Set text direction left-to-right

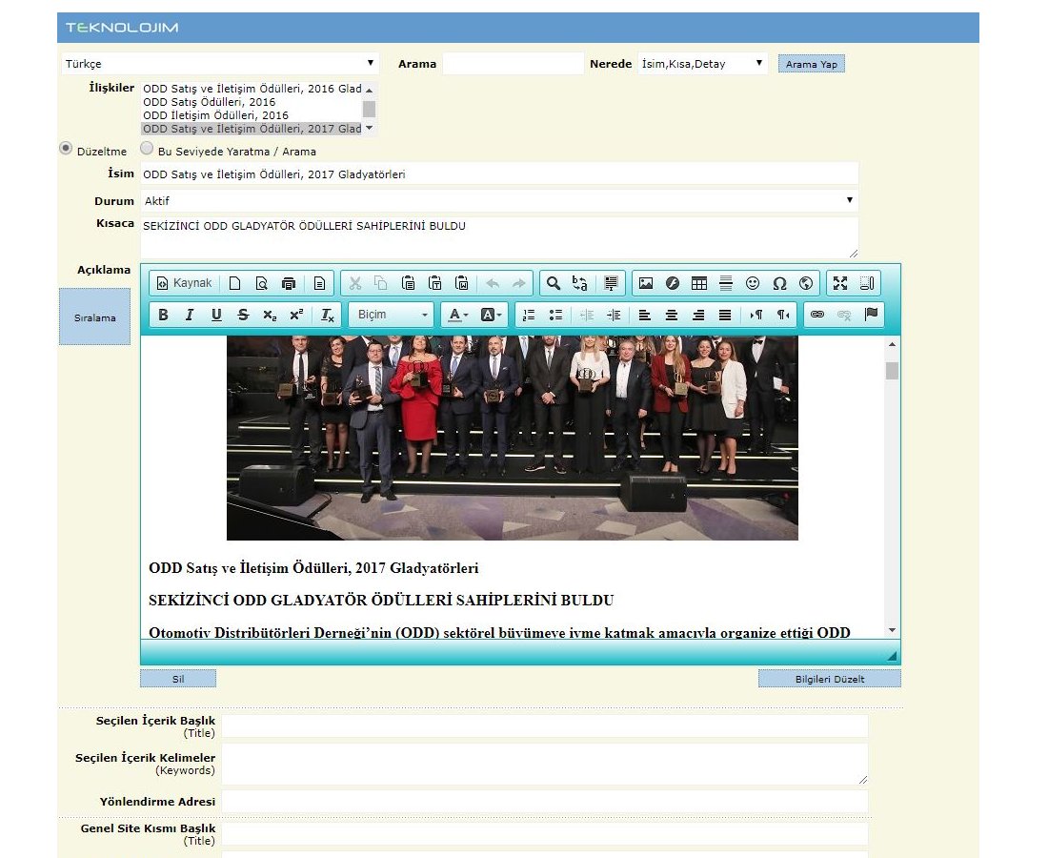pyautogui.click(x=756, y=315)
